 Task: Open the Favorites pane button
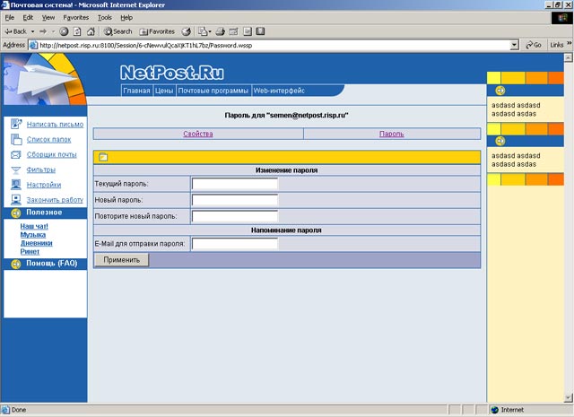tap(157, 31)
